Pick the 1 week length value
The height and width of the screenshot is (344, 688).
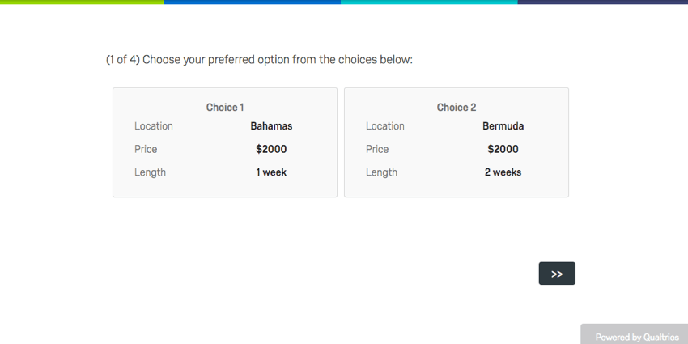271,172
